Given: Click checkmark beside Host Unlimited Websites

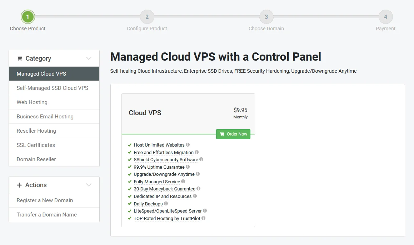Looking at the screenshot, I should coord(129,145).
